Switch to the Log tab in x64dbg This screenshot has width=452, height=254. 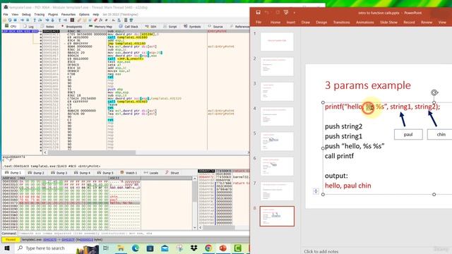(x=29, y=27)
